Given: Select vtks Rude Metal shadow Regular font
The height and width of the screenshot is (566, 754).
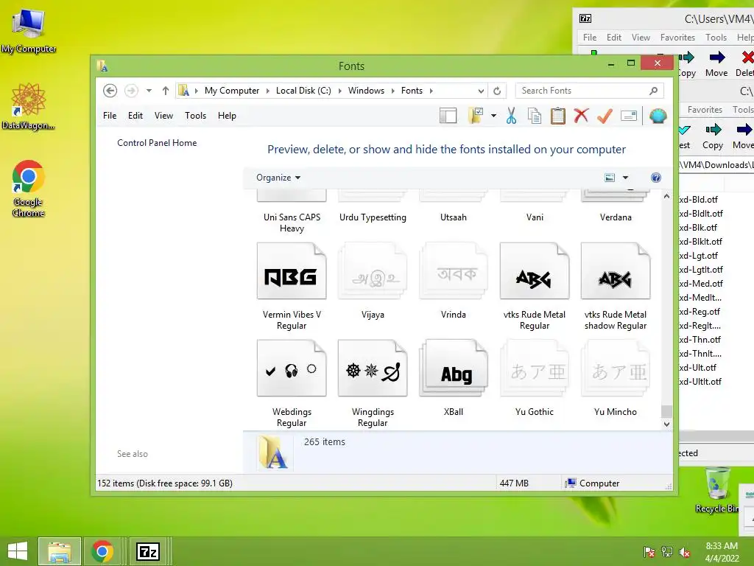Looking at the screenshot, I should 616,287.
